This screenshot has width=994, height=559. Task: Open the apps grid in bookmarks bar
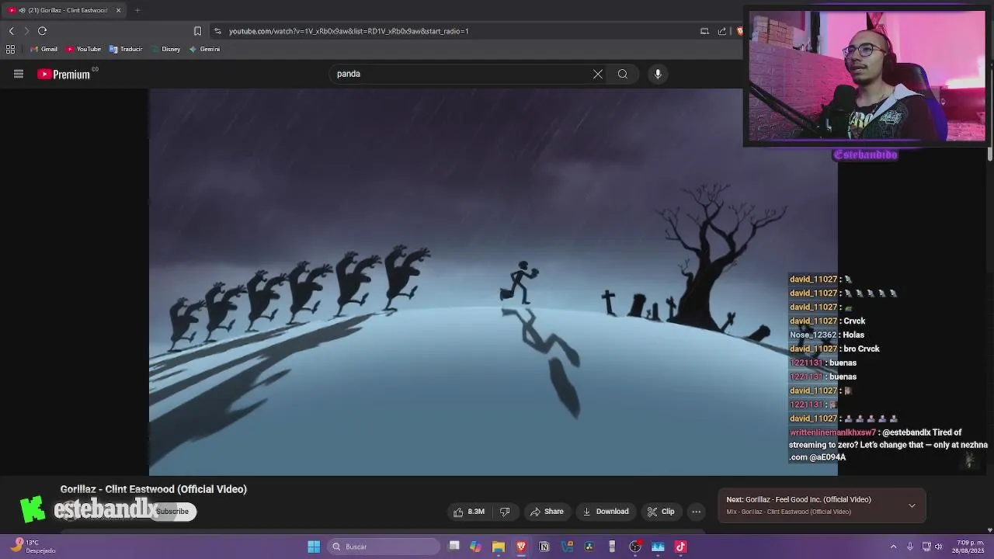(x=10, y=49)
